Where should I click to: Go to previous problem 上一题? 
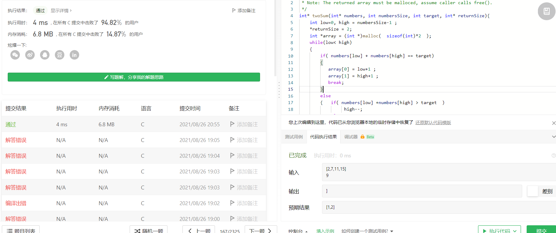199,230
